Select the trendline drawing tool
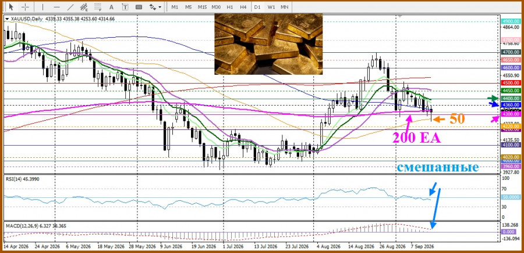 click(x=70, y=6)
